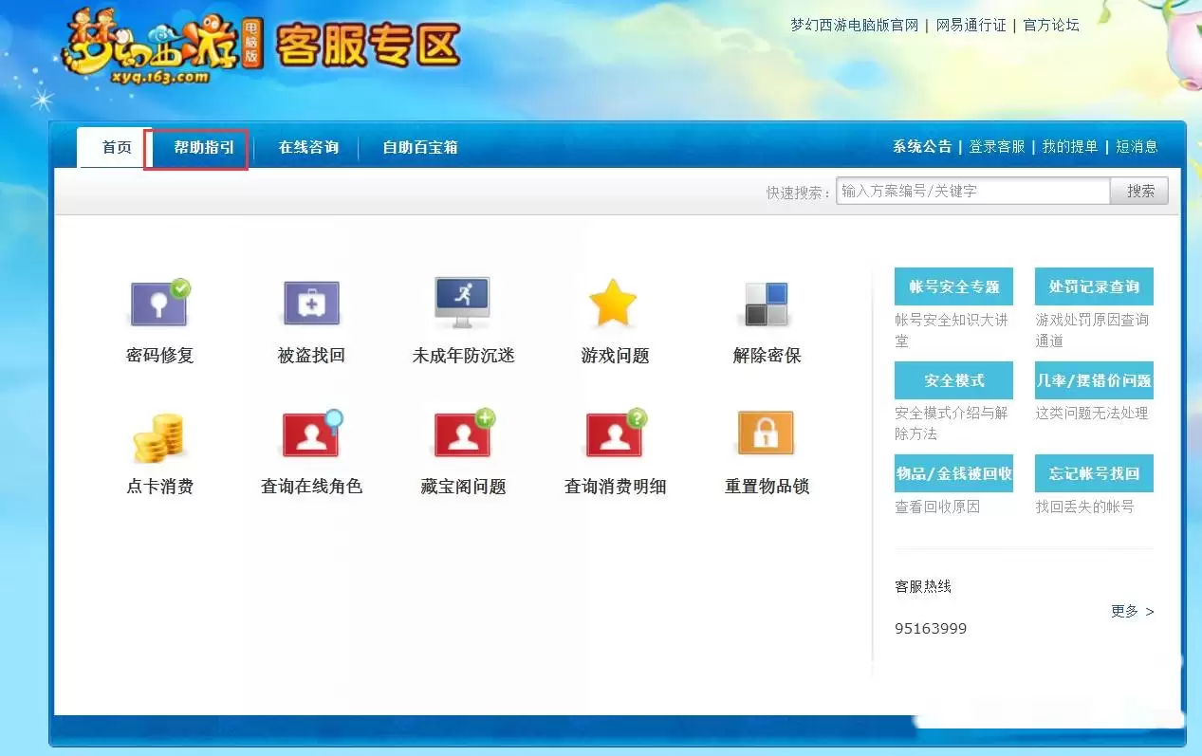Click the quick search input field

tap(972, 191)
